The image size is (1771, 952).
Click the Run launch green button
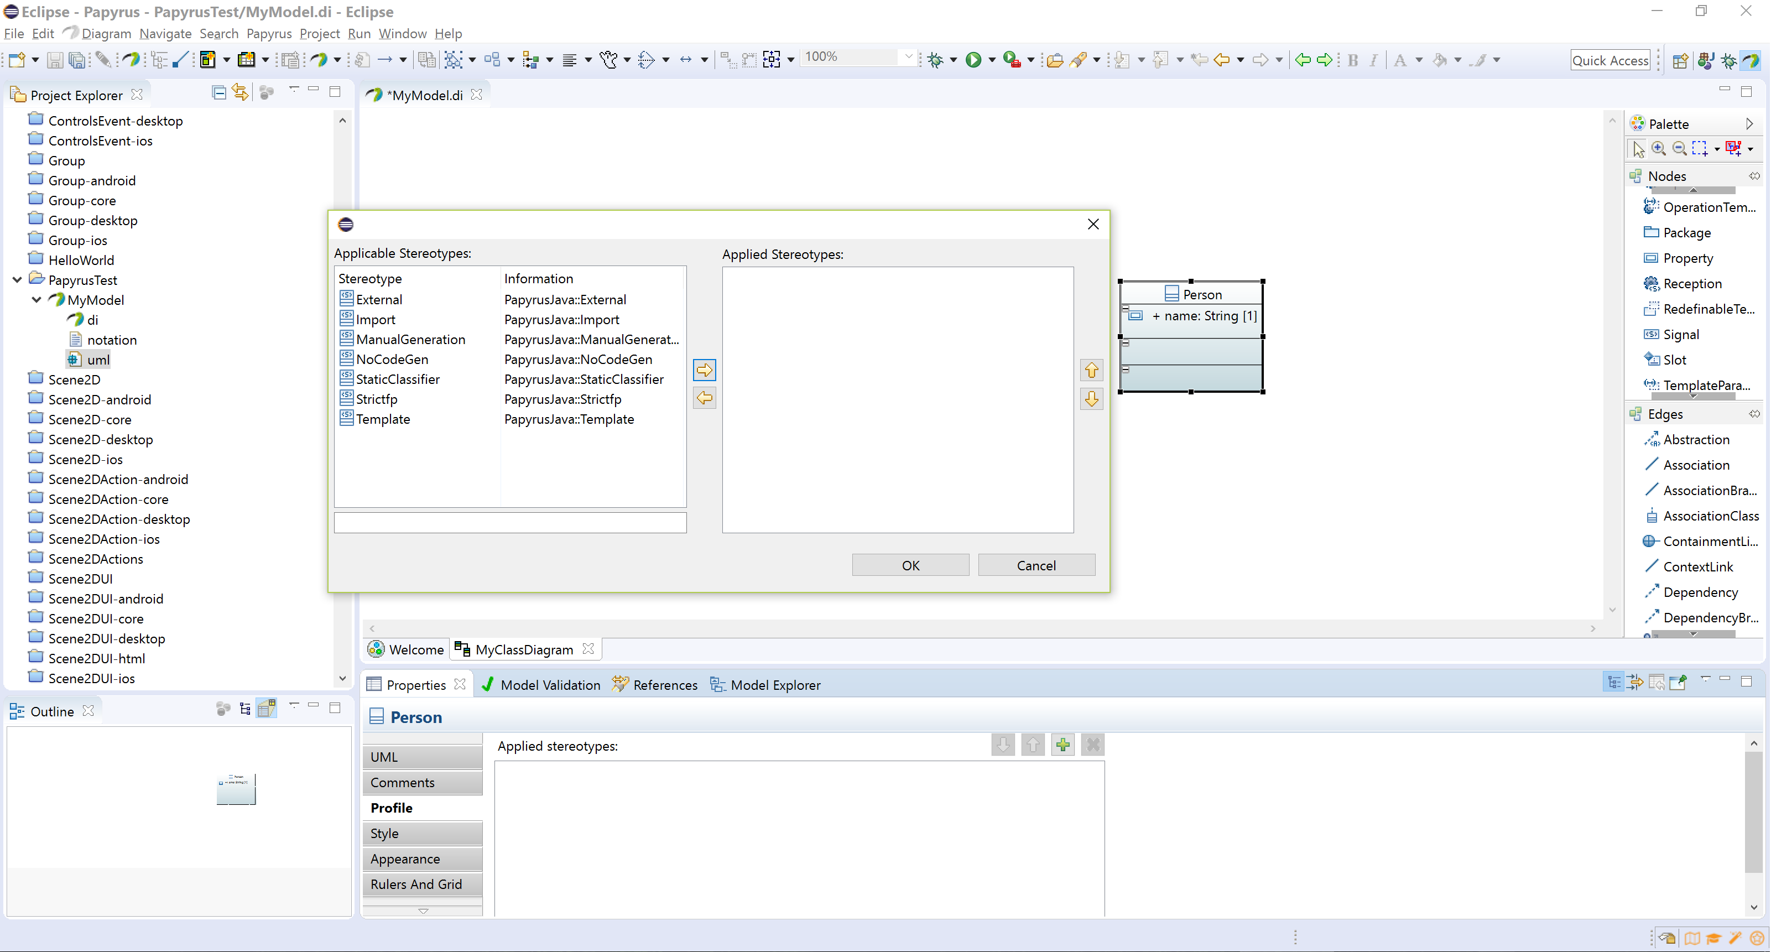(x=973, y=60)
